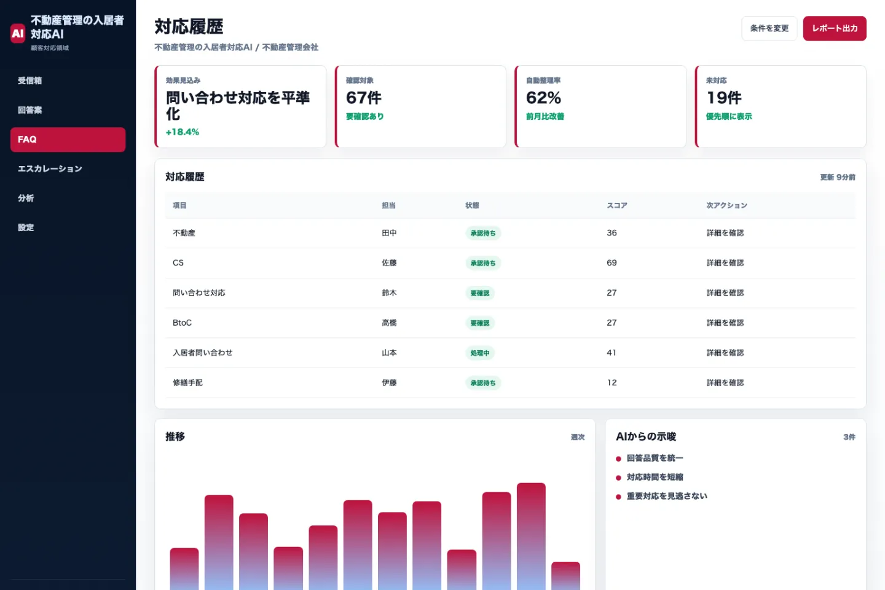
Task: Select the 問い合わせ対応を平準化 card
Action: [x=240, y=106]
